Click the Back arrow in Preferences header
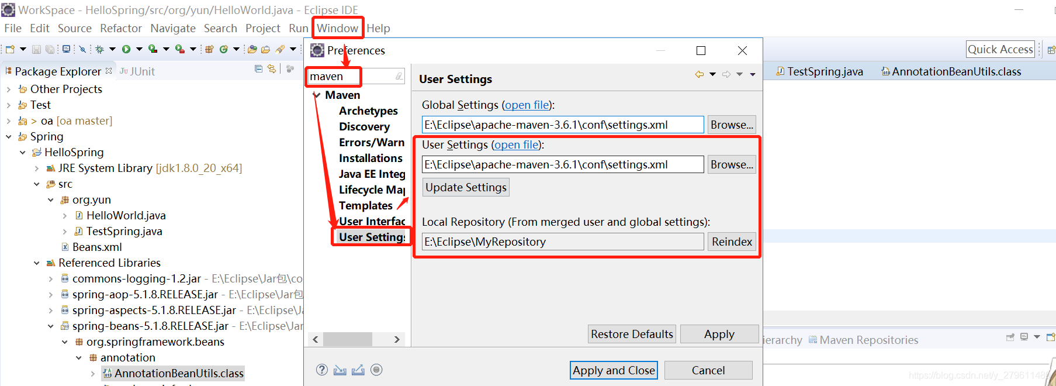The width and height of the screenshot is (1056, 386). pyautogui.click(x=699, y=74)
